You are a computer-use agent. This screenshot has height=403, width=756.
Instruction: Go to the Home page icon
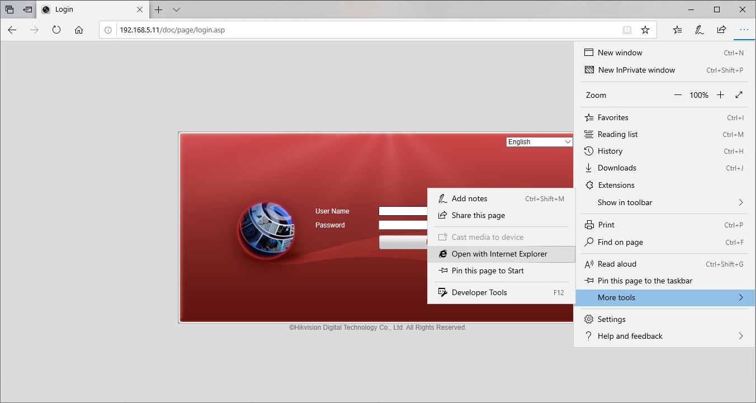[79, 30]
